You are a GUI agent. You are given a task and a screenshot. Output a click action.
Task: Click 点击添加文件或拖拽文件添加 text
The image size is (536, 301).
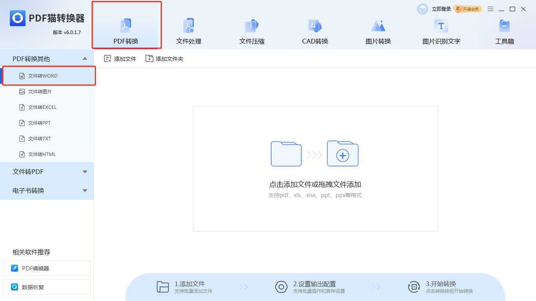[x=315, y=185]
